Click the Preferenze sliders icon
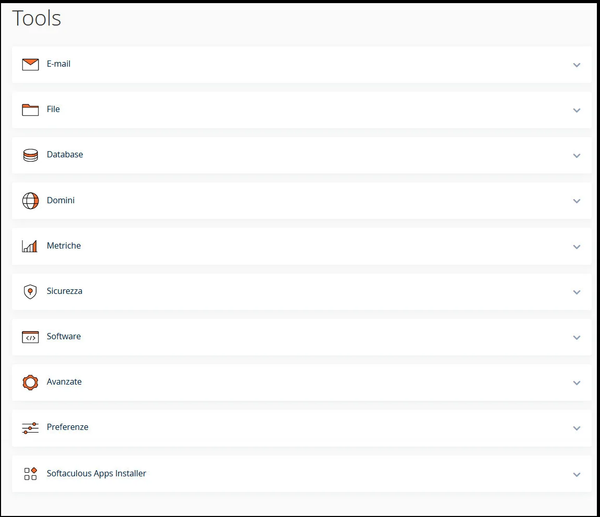The image size is (600, 517). click(30, 427)
